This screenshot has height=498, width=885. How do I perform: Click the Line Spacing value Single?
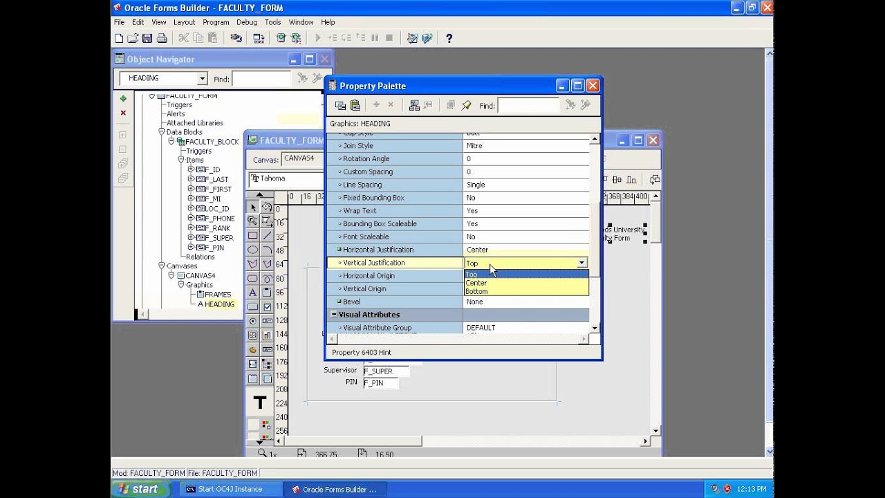(526, 185)
